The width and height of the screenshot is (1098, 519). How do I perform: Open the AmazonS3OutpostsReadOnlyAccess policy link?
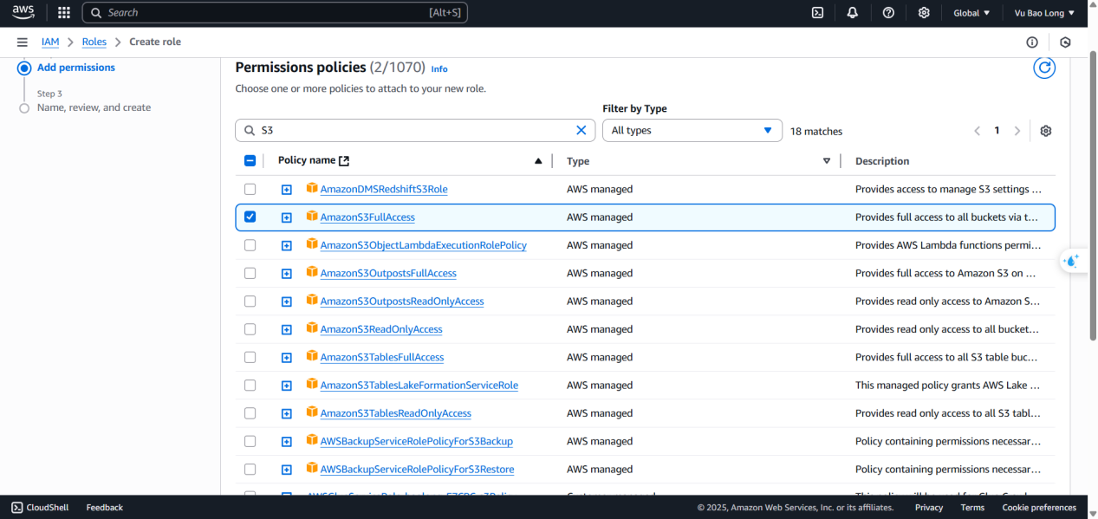402,302
